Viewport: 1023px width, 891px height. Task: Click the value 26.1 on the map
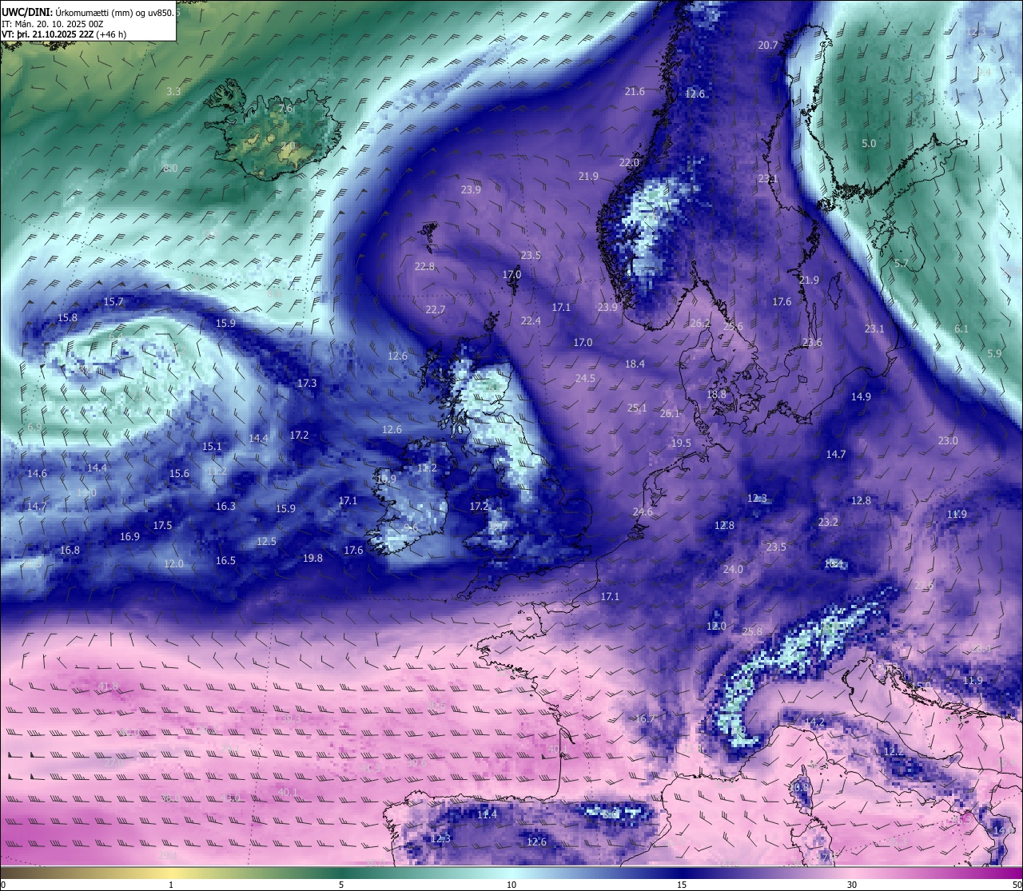(x=670, y=413)
